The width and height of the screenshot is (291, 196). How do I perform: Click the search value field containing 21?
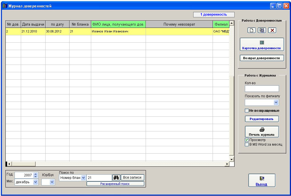coord(99,178)
